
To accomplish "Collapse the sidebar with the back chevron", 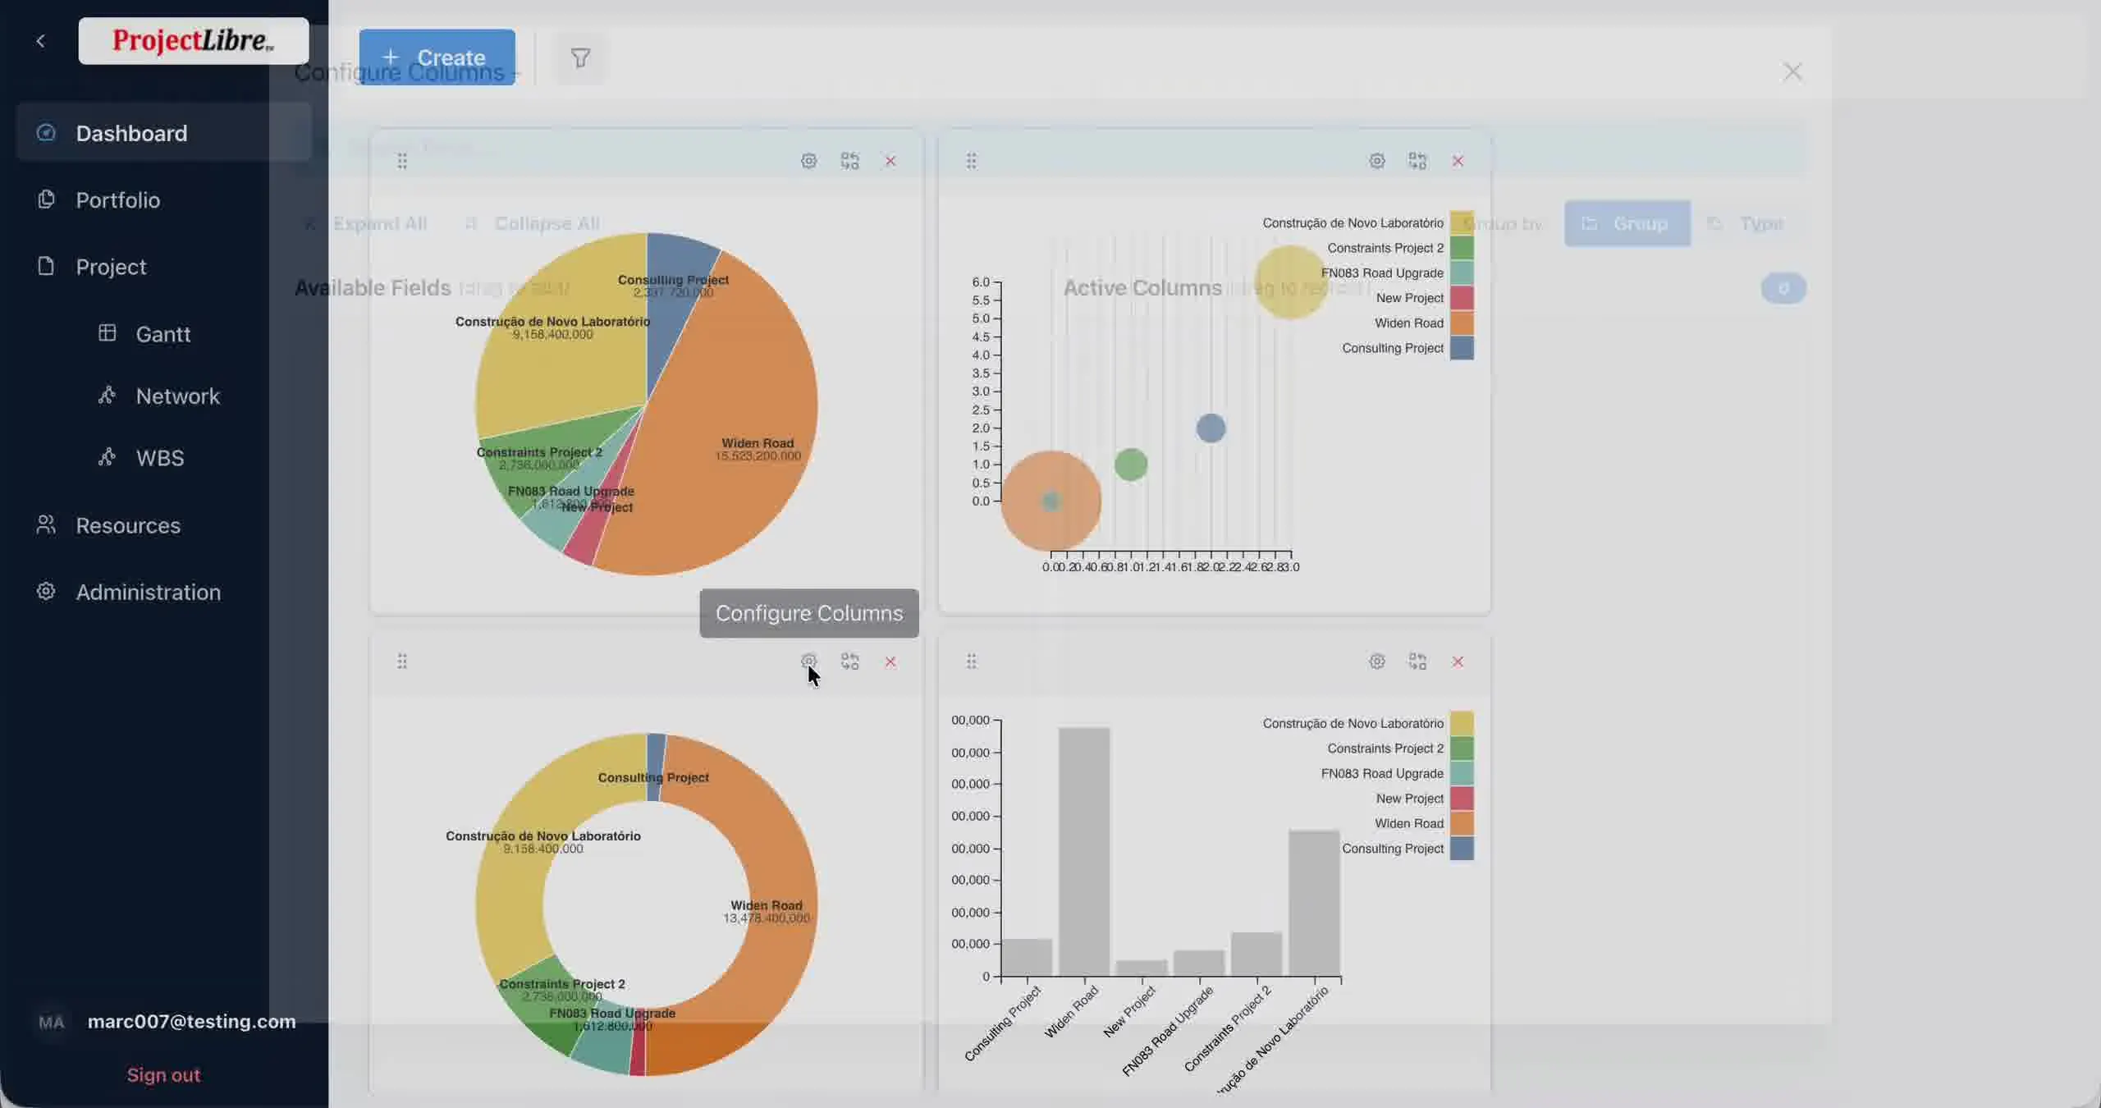I will [x=40, y=40].
